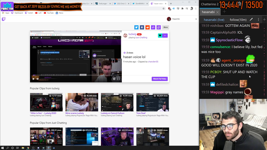Screen dimensions: 267x150
Task: Click username SpyroclasticFlow in chat
Action: pos(229,40)
